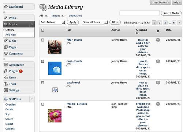The height and width of the screenshot is (132, 183).
Task: Open the freebie-pictures file link
Action: click(x=77, y=104)
